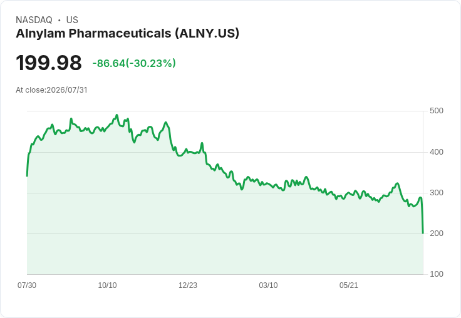Click the 300 price axis label

(437, 193)
